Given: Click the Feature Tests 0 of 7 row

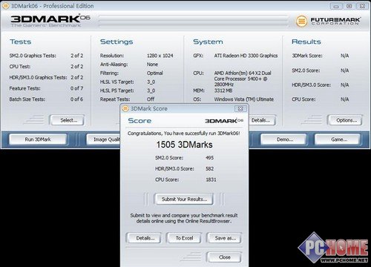Looking at the screenshot, I should click(x=46, y=88).
